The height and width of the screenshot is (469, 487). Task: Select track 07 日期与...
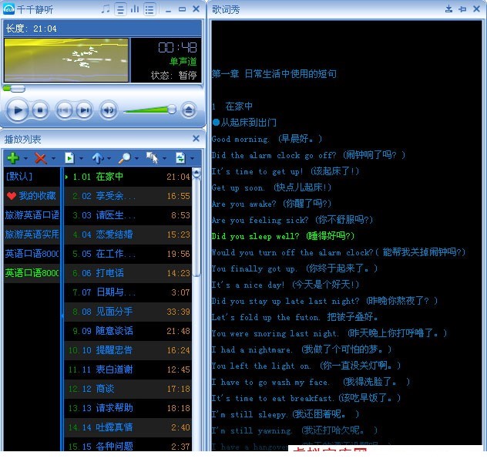(128, 292)
